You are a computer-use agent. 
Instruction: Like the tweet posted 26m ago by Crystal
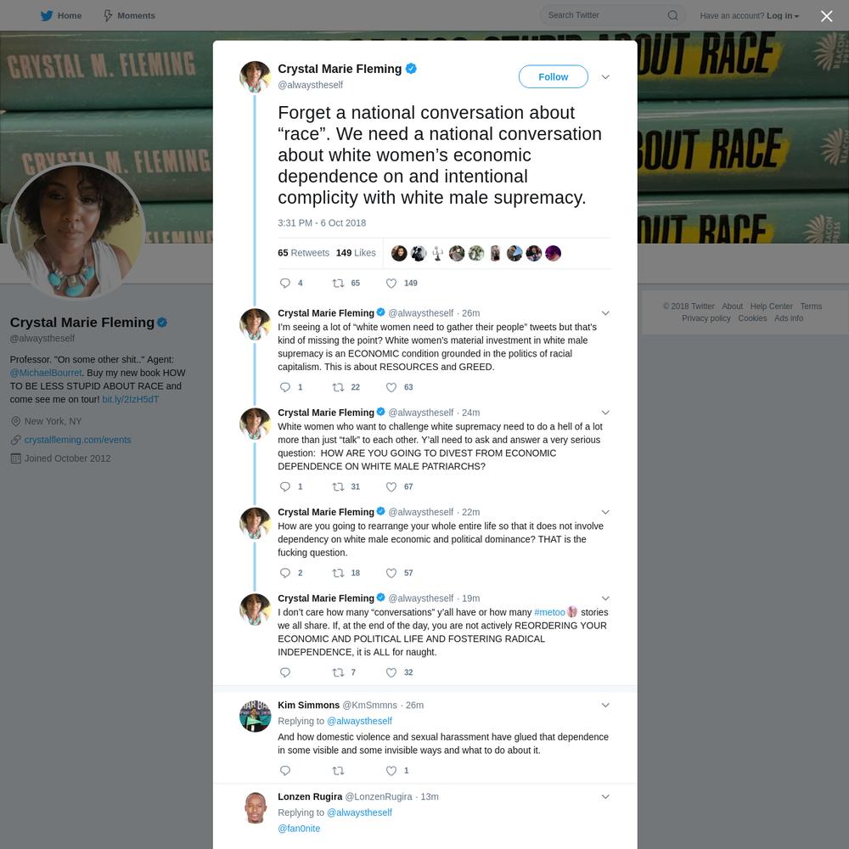(x=391, y=387)
